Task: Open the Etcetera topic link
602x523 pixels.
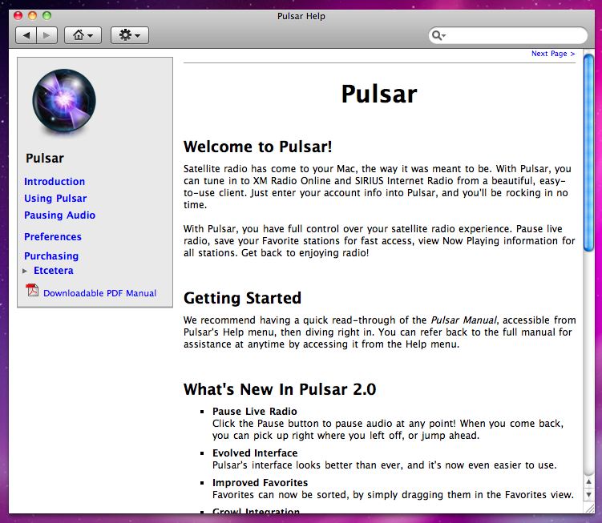Action: click(54, 271)
